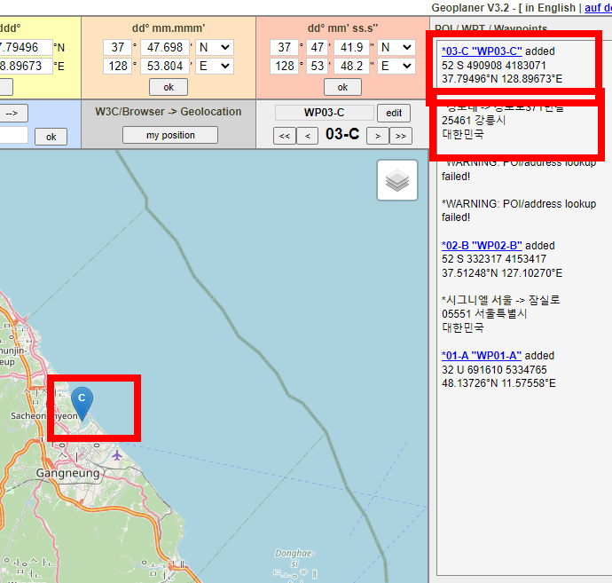Click the text 37.51248°N 127.10270°E
Viewport: 612px width, 583px height.
point(502,273)
